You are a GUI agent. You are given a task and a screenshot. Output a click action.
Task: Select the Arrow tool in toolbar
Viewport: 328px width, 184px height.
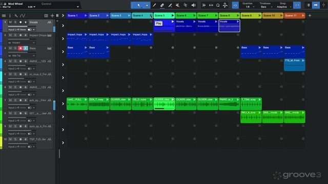click(138, 5)
